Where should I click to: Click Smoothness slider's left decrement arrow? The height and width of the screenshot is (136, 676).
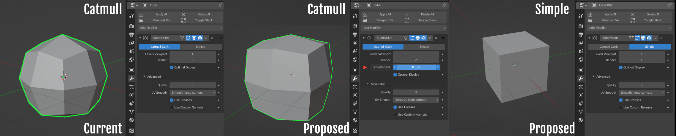pos(395,67)
